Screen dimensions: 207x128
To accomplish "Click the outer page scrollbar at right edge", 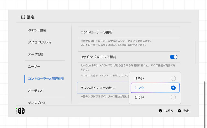I will coord(204,104).
